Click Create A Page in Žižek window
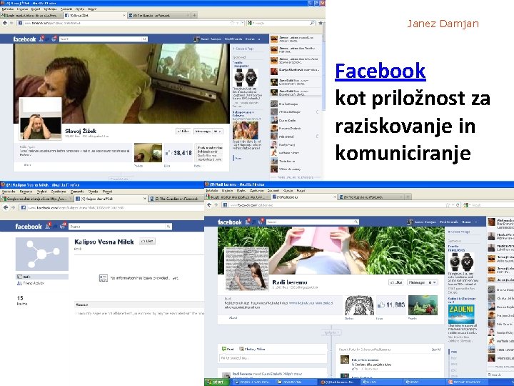 [x=244, y=49]
